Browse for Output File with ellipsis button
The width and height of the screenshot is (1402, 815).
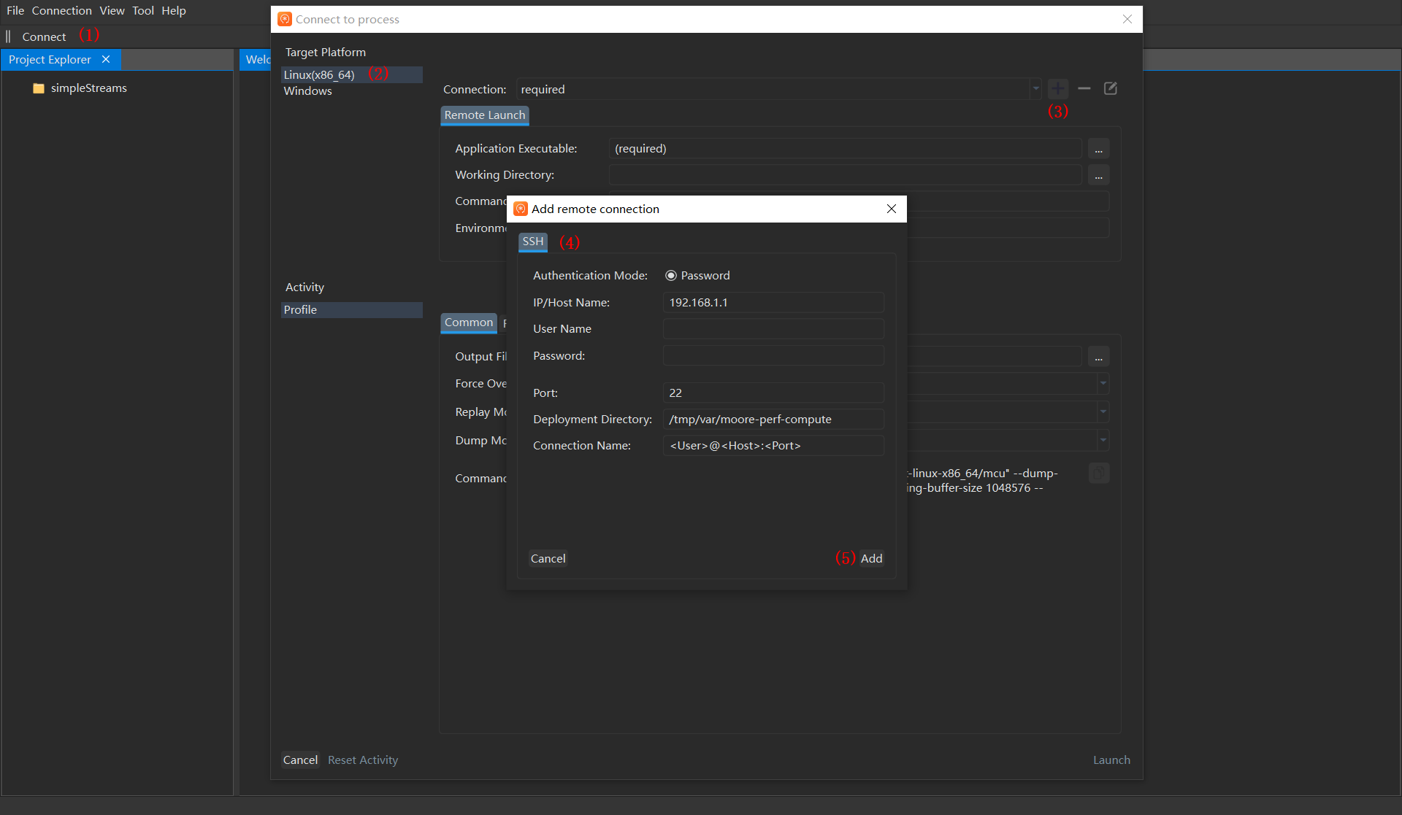pyautogui.click(x=1098, y=357)
